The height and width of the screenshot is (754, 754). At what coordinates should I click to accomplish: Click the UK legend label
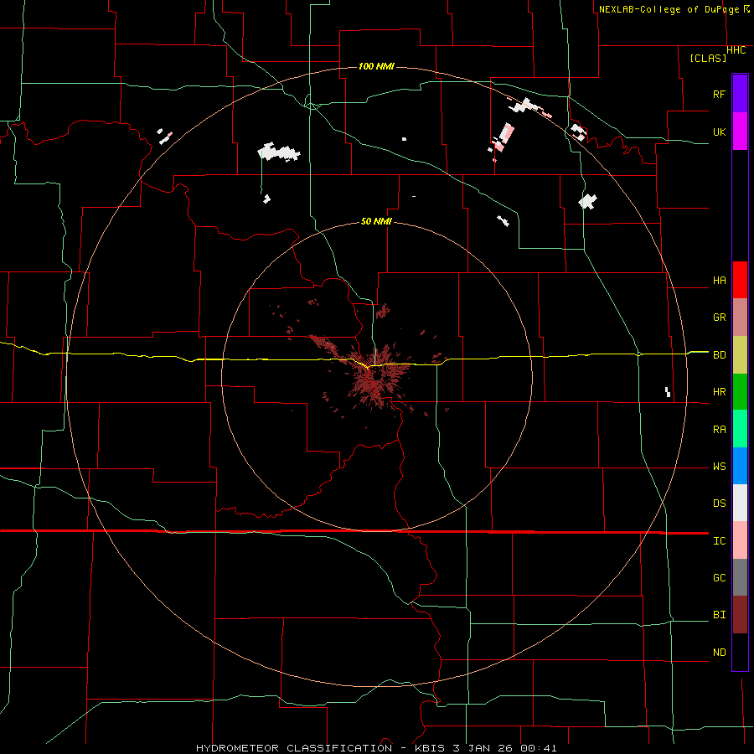point(719,132)
